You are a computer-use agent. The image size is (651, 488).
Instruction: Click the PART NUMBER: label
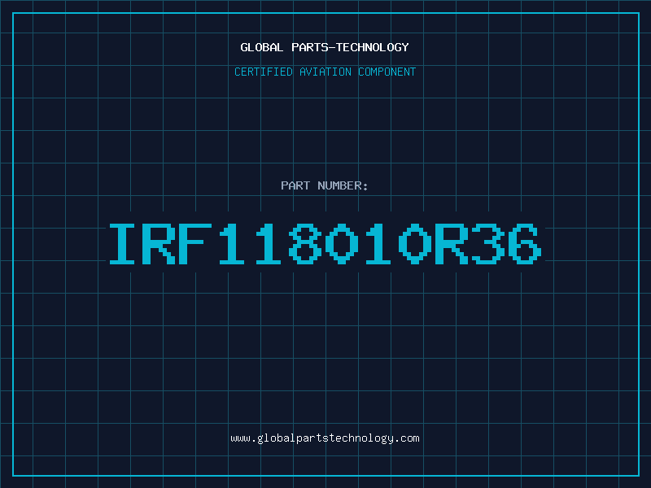(x=325, y=185)
